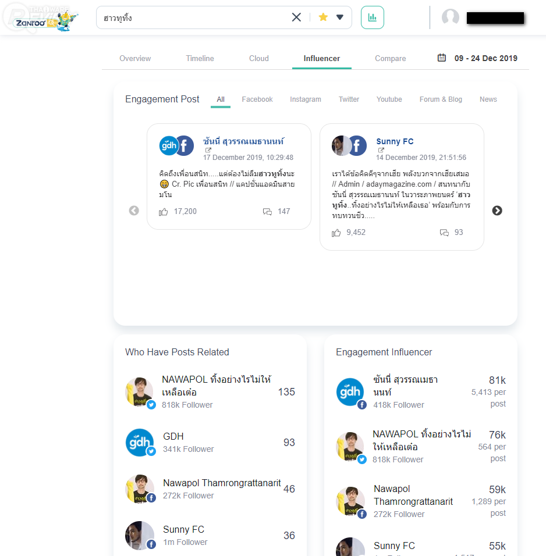Image resolution: width=546 pixels, height=556 pixels.
Task: Click Twitter badge on GDH avatar
Action: 151,451
